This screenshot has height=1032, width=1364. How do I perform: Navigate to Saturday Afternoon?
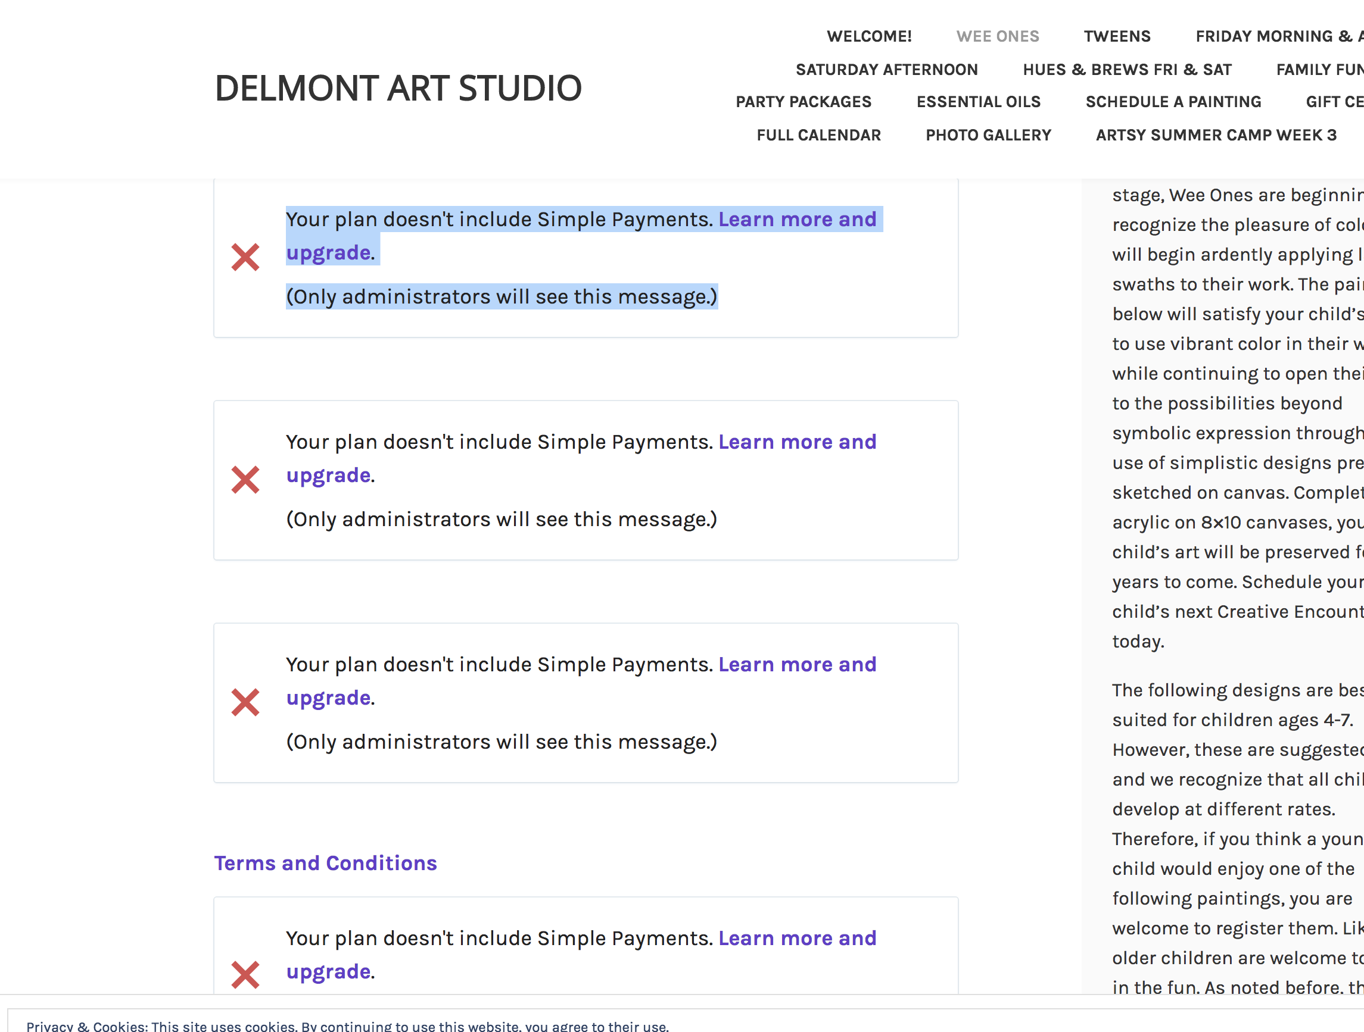(886, 70)
